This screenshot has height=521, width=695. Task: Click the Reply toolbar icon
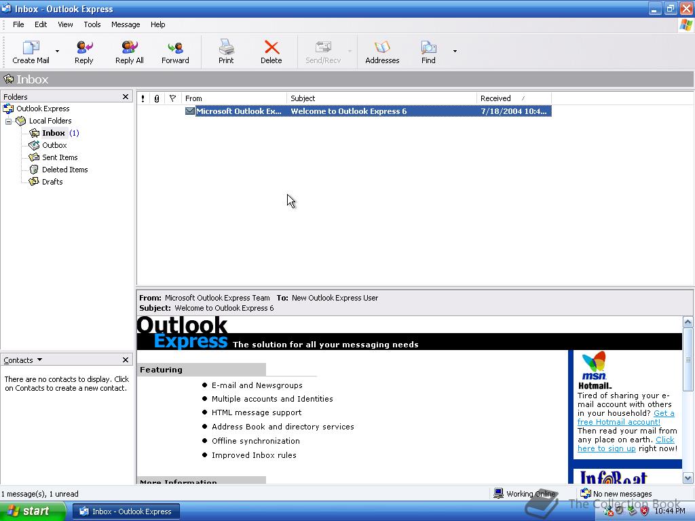click(x=84, y=47)
